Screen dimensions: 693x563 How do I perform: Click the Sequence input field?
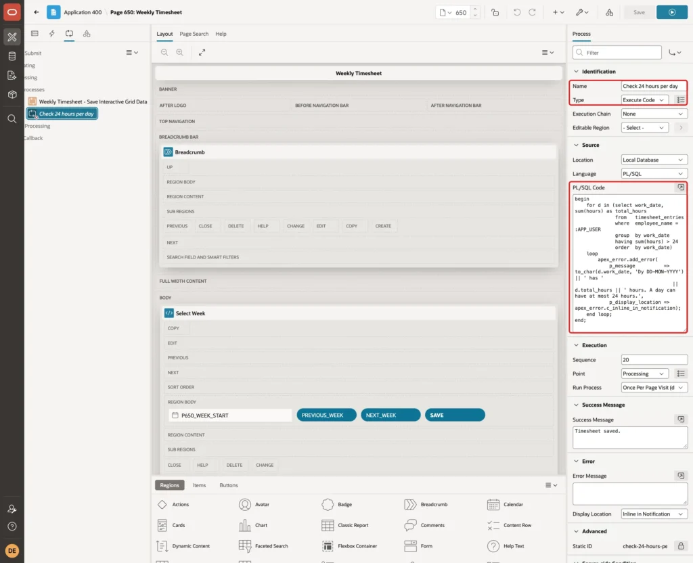point(654,360)
